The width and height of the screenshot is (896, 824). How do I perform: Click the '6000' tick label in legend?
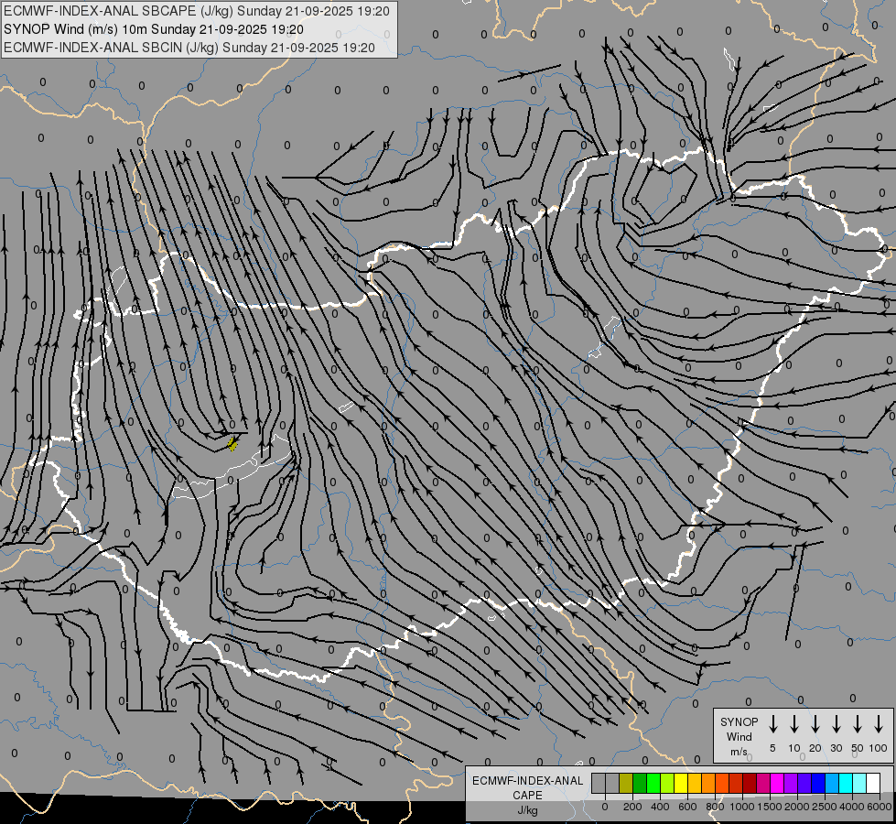point(880,807)
